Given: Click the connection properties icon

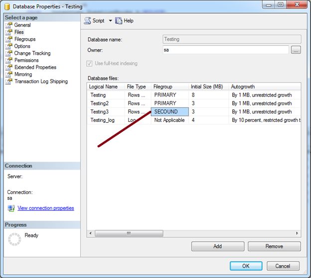Looking at the screenshot, I should 11,208.
